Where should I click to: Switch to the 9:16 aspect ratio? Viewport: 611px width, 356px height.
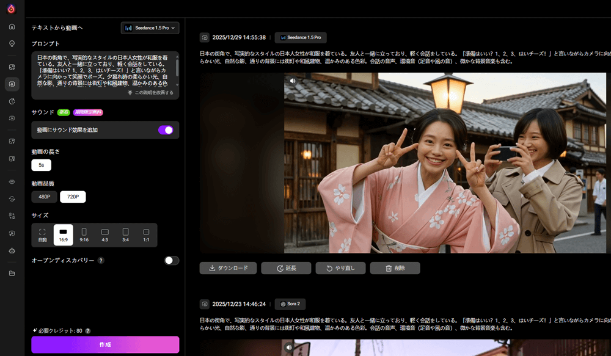84,234
